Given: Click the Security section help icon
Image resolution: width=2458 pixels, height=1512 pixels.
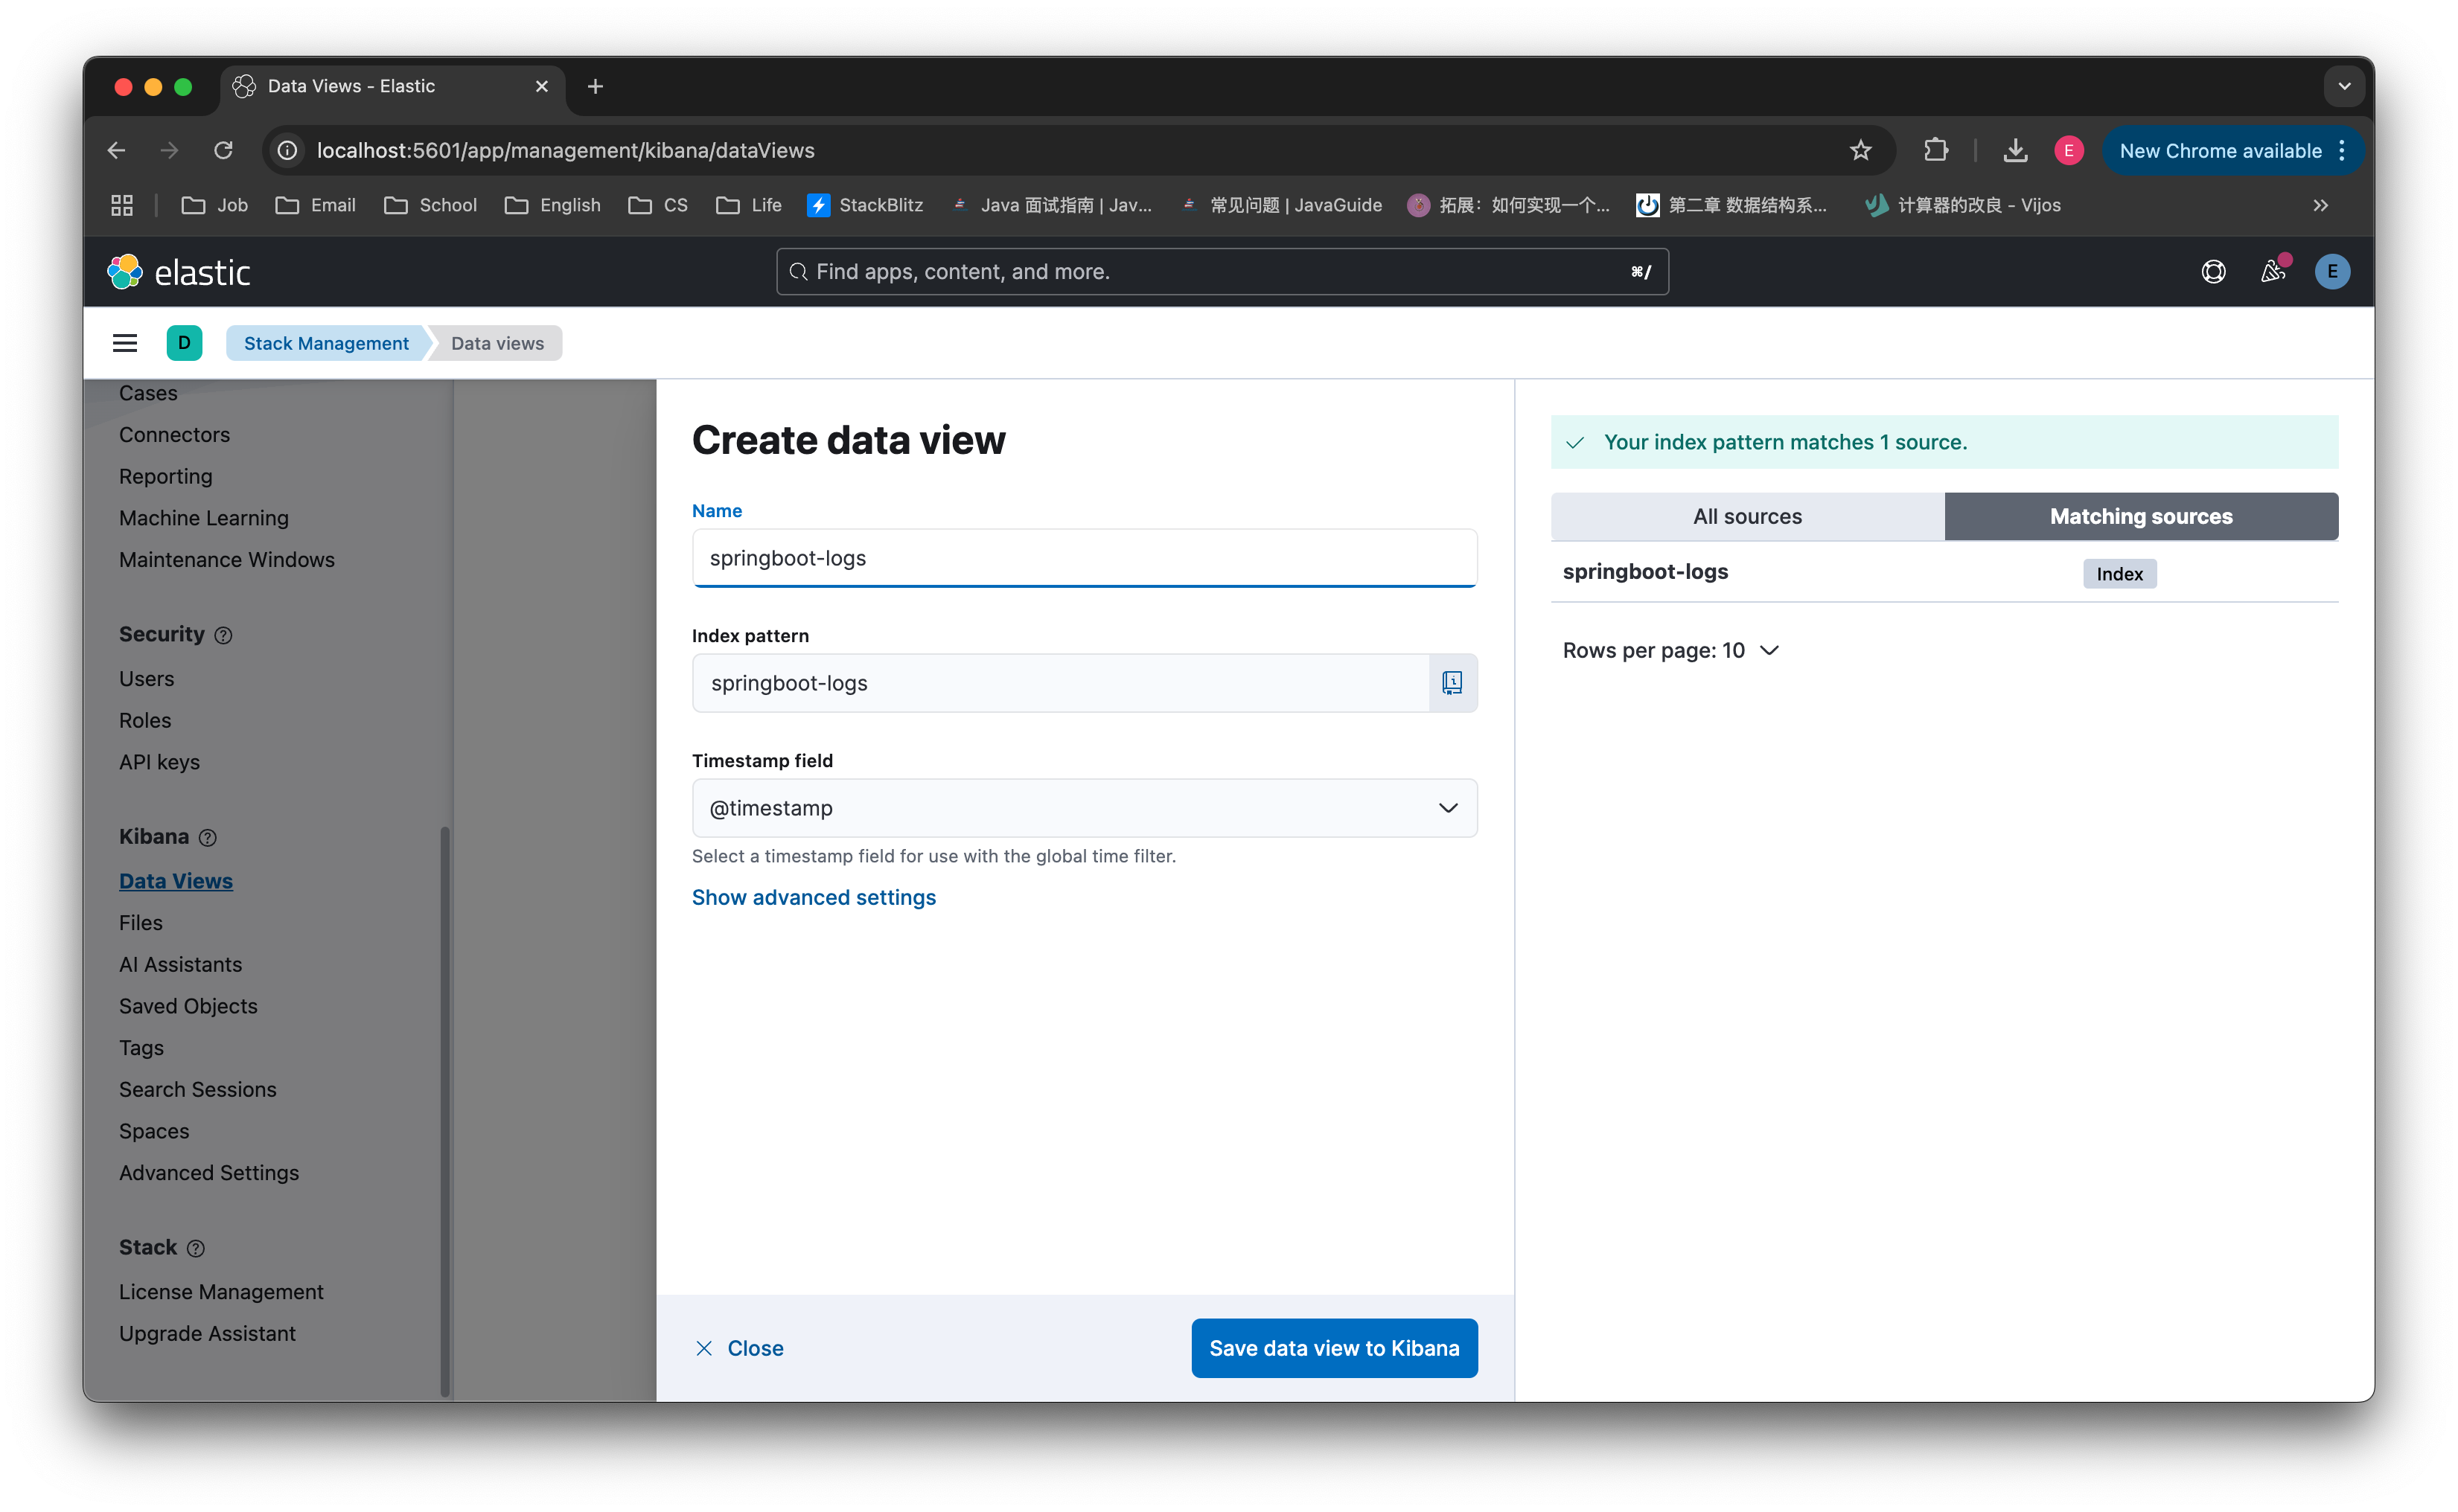Looking at the screenshot, I should coord(224,636).
